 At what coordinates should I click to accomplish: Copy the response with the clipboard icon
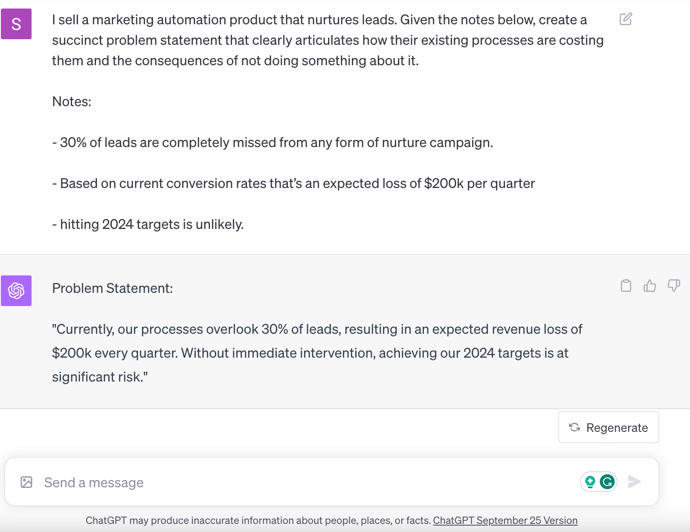point(626,286)
